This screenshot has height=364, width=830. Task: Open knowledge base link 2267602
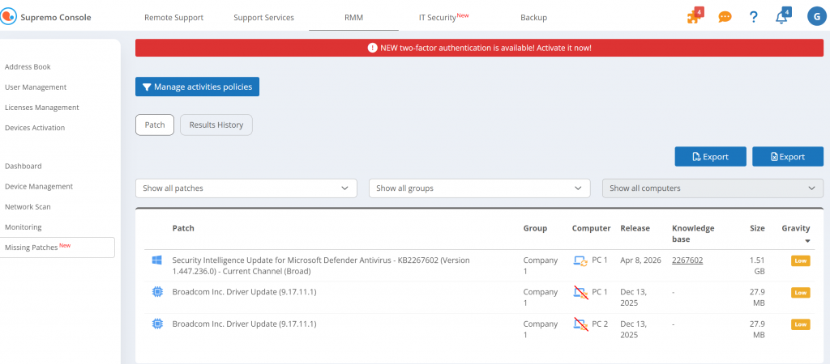[687, 260]
